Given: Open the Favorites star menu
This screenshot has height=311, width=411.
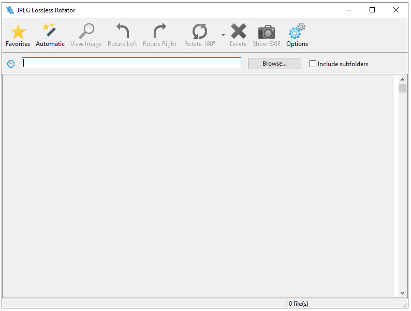Looking at the screenshot, I should pyautogui.click(x=18, y=35).
